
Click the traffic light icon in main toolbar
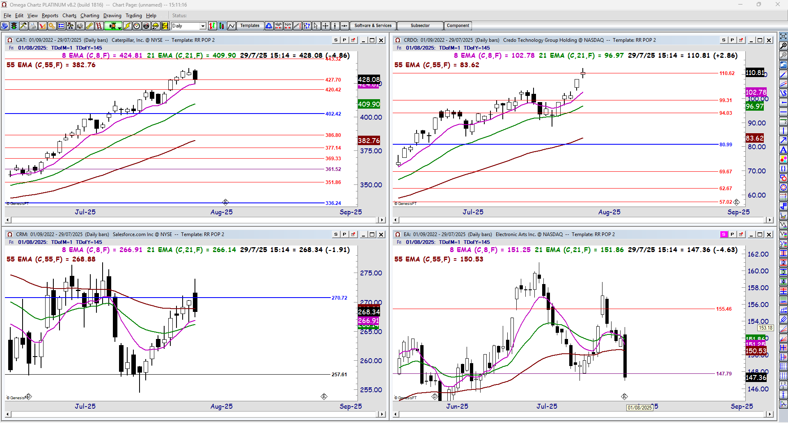point(14,26)
